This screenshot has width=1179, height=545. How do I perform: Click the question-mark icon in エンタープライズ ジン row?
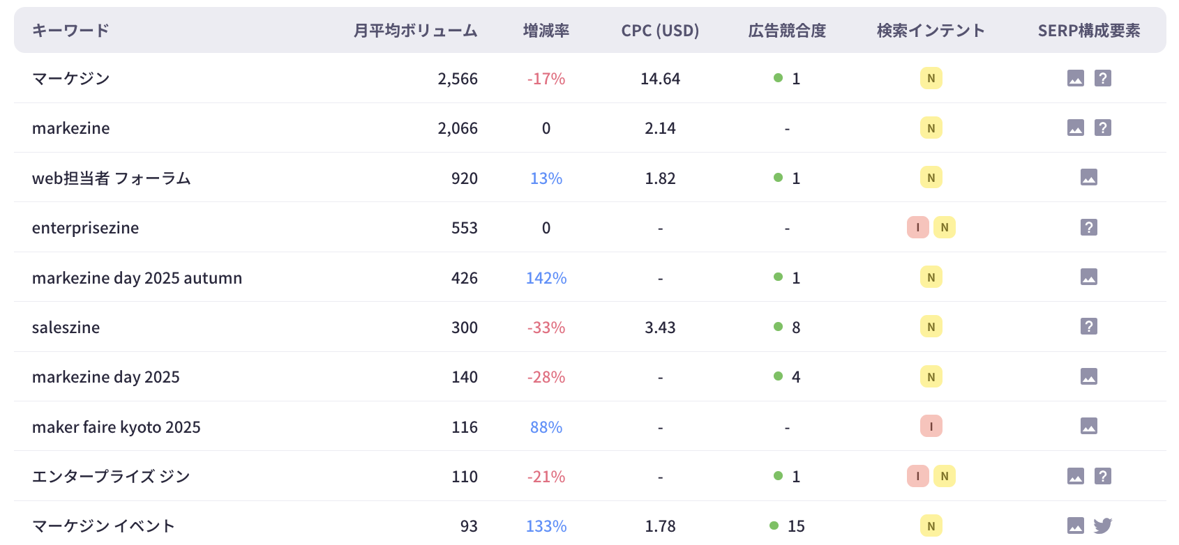coord(1102,477)
